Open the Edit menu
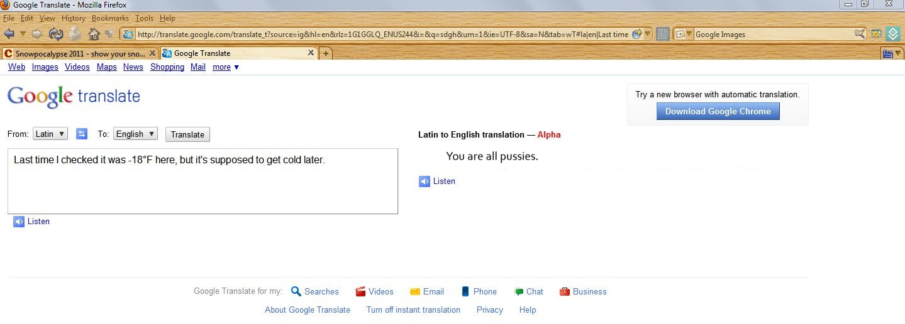Viewport: 905px width, 324px height. [x=26, y=18]
